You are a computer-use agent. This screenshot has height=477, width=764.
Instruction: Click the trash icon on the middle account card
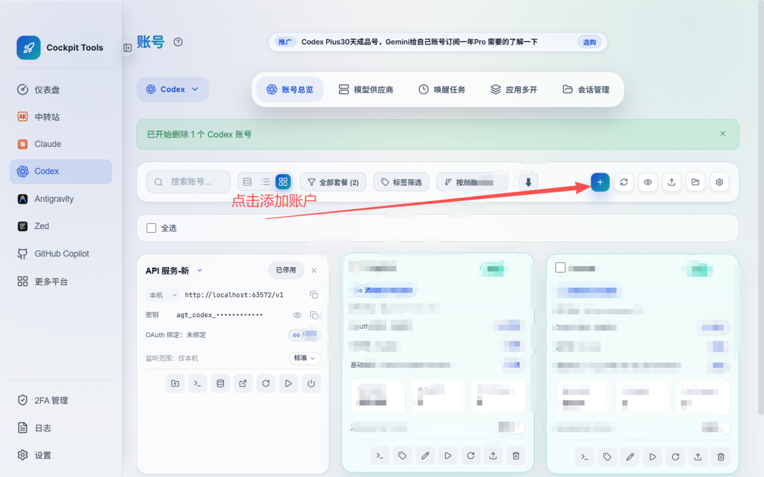point(516,456)
